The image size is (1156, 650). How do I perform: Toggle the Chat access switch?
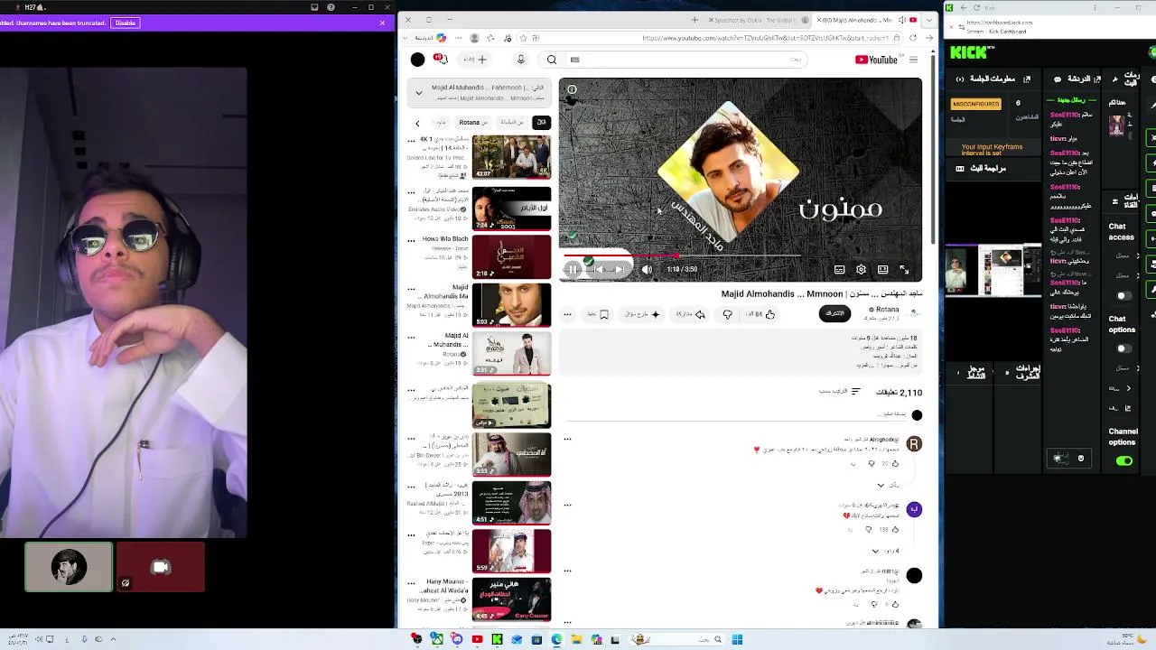[1123, 295]
